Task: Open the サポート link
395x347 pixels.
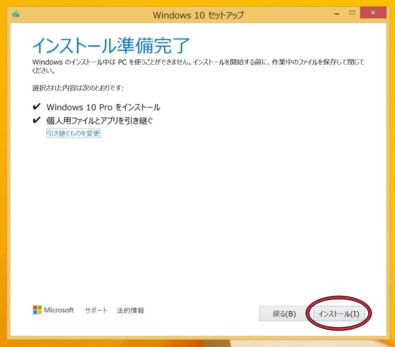Action: click(96, 310)
